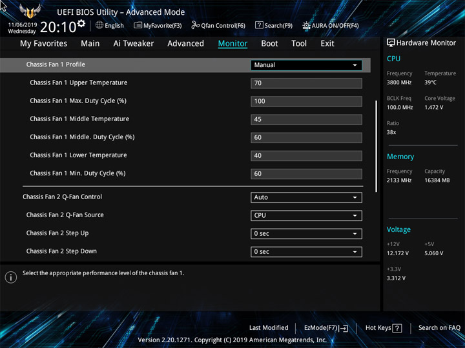465x348 pixels.
Task: Click the settings gear beside the clock
Action: click(x=81, y=23)
